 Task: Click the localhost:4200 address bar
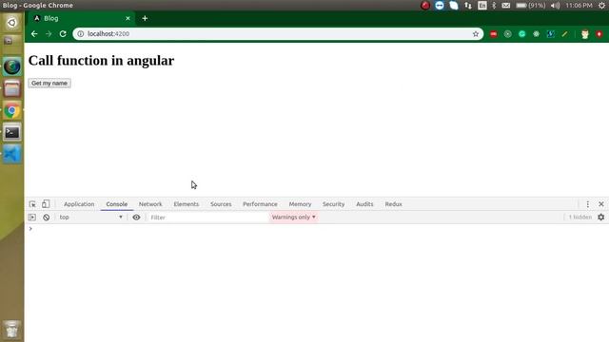[x=278, y=34]
